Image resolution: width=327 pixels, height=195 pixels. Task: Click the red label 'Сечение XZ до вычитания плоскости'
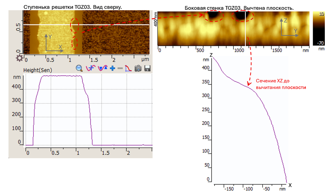281,84
